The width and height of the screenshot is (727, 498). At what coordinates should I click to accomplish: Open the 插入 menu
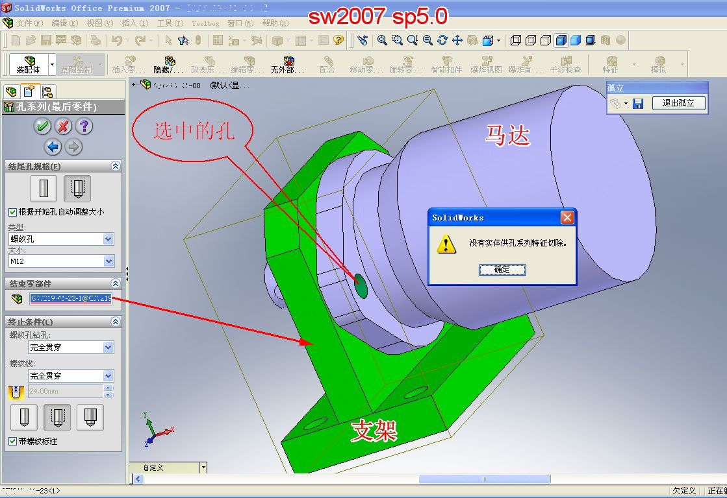[x=135, y=23]
